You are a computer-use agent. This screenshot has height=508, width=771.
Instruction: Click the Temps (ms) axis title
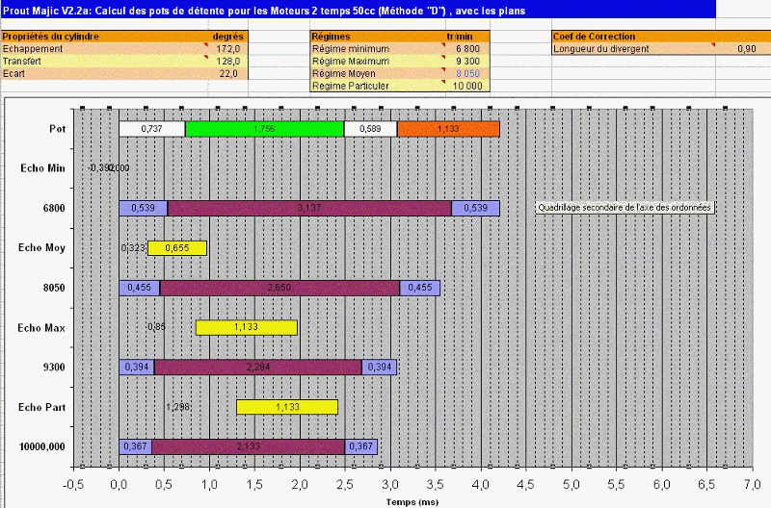tap(413, 501)
